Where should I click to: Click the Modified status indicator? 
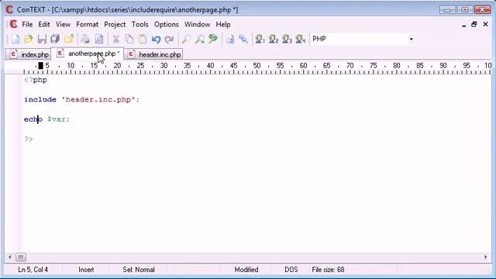coord(246,270)
